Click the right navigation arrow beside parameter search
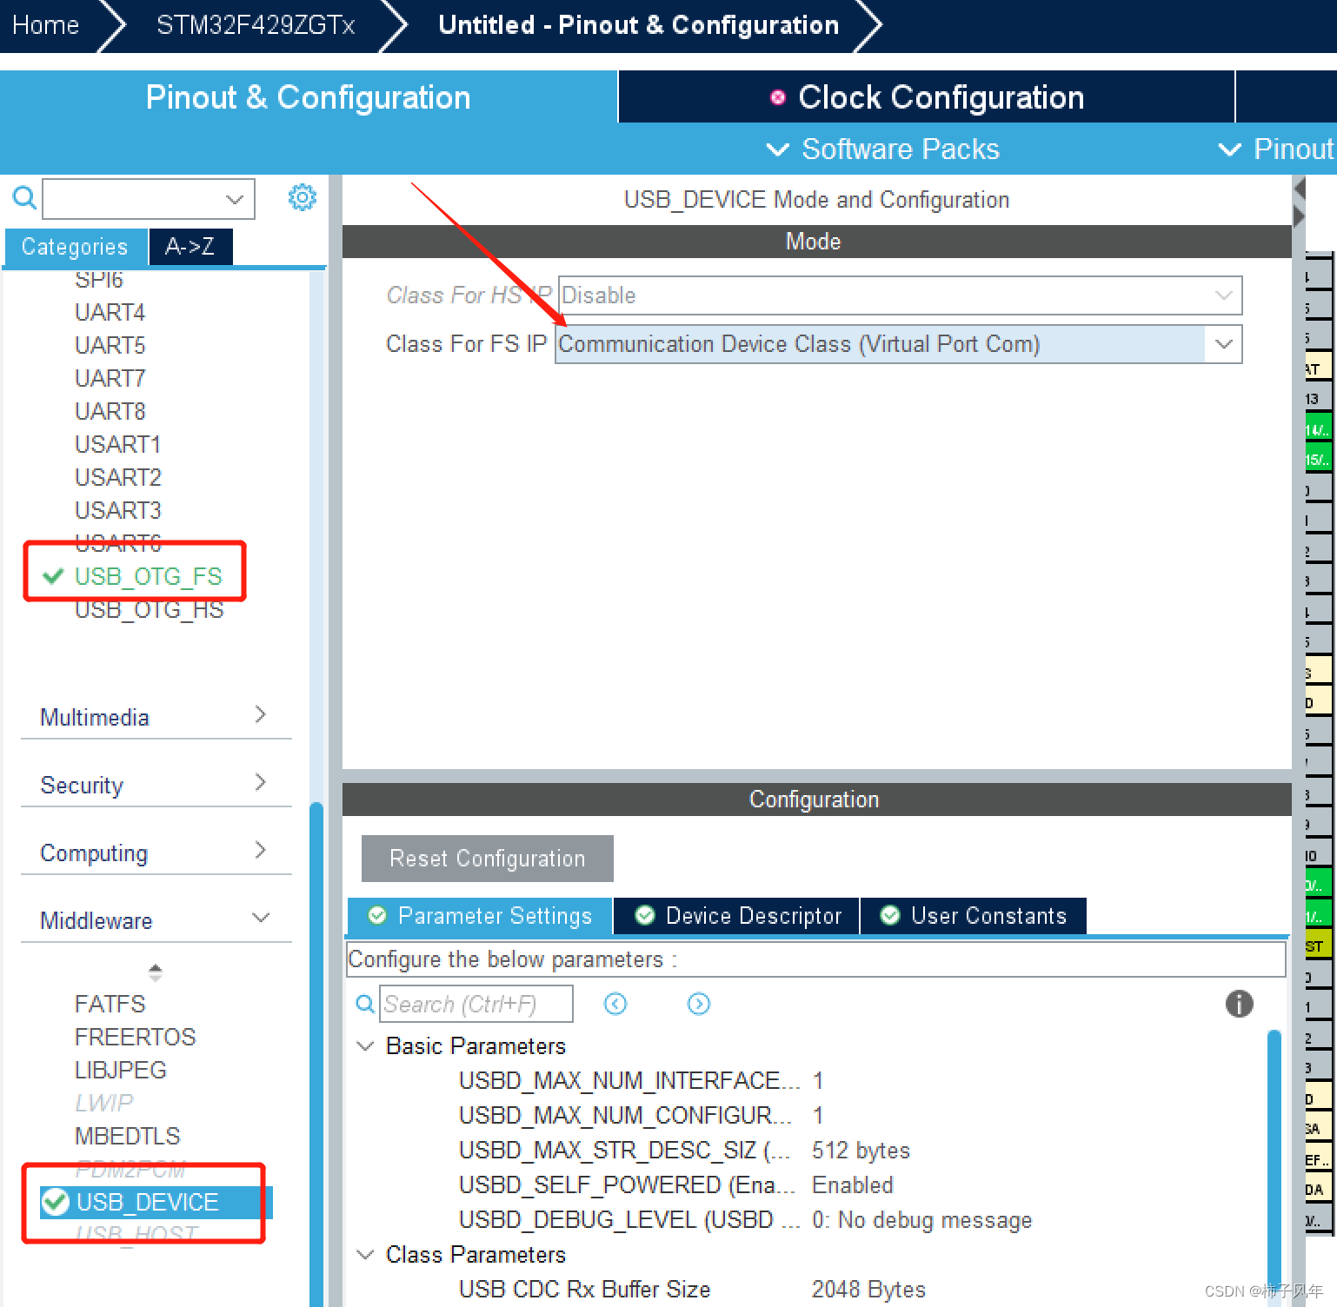Image resolution: width=1337 pixels, height=1307 pixels. (699, 1004)
